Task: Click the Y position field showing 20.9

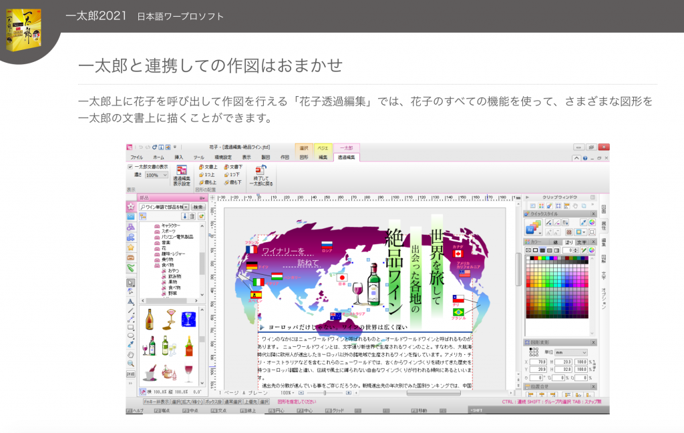Action: pyautogui.click(x=539, y=370)
